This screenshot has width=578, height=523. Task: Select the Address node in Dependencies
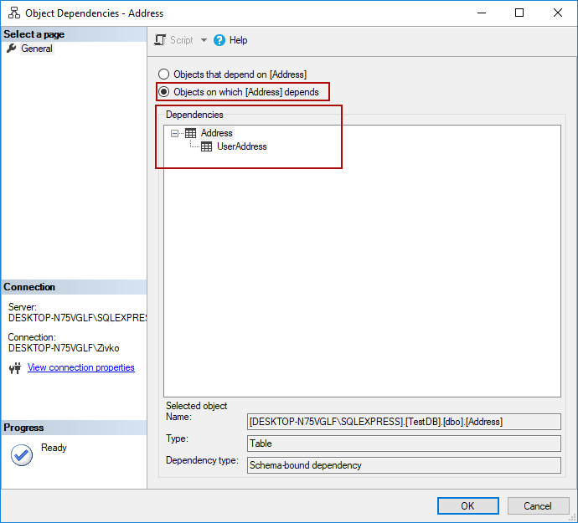[217, 133]
